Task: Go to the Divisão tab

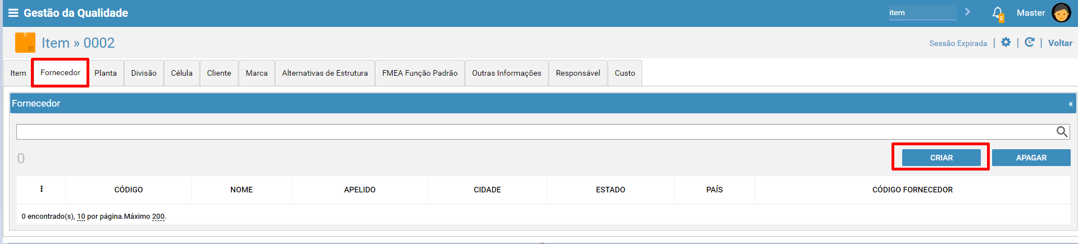Action: click(144, 73)
